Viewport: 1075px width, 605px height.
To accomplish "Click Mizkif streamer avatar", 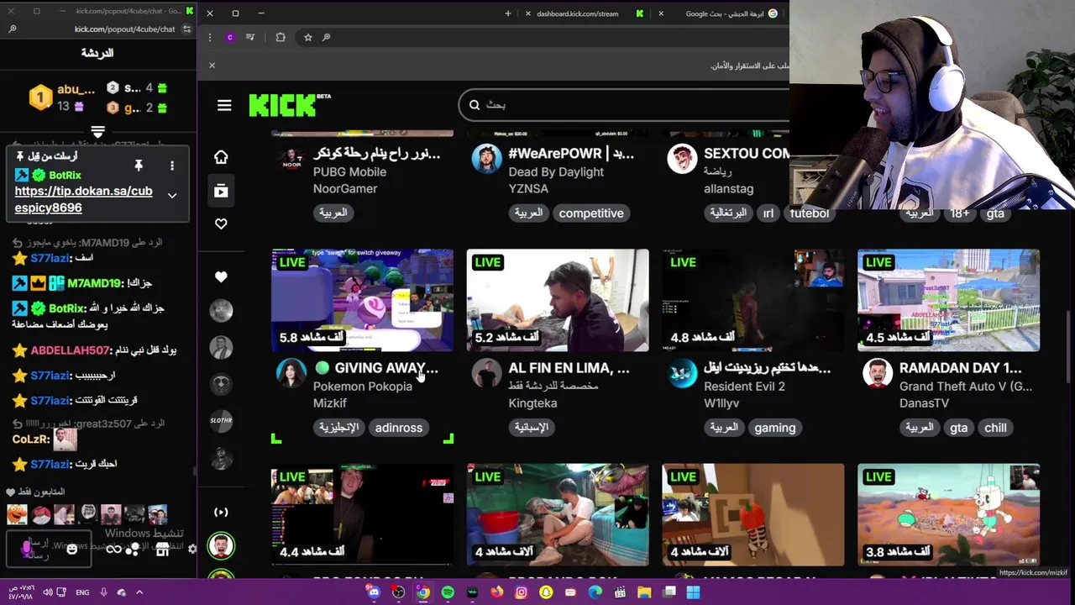I will [x=291, y=373].
